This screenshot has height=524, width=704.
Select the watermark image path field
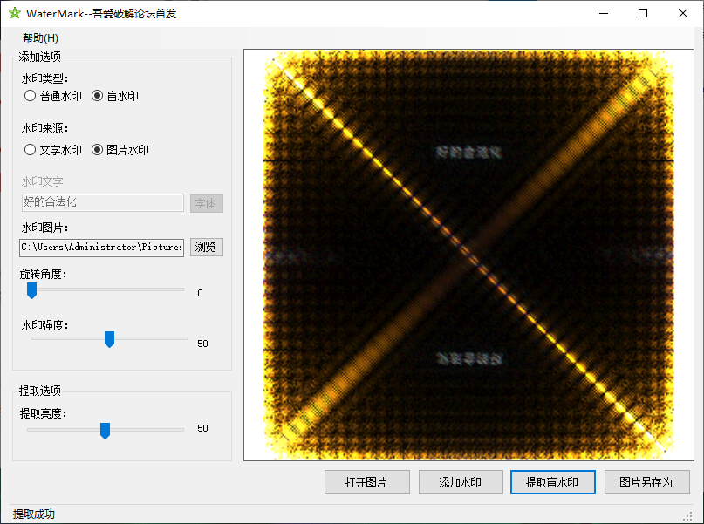pos(100,247)
